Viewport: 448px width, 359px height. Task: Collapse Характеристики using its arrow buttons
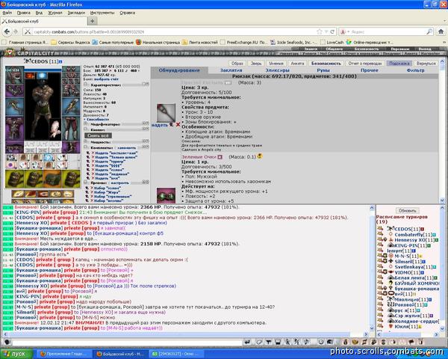(146, 85)
